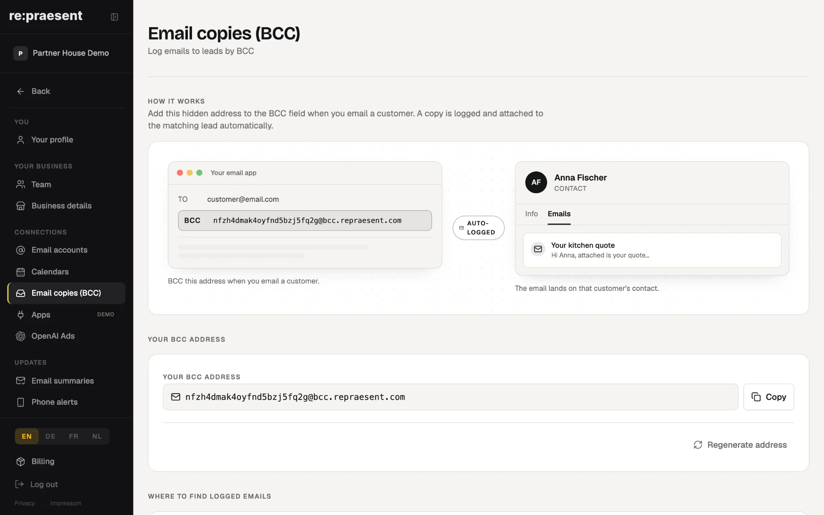This screenshot has width=824, height=515.
Task: Open the Emails tab on the contact card
Action: 559,214
